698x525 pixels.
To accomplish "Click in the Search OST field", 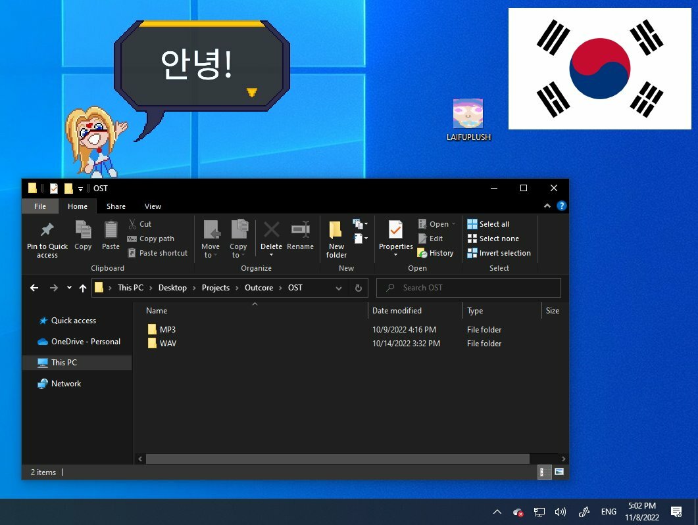I will pos(468,288).
